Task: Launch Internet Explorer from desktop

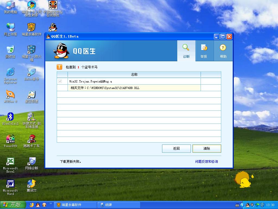Action: 11,76
